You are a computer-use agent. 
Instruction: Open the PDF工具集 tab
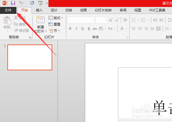tap(157, 10)
